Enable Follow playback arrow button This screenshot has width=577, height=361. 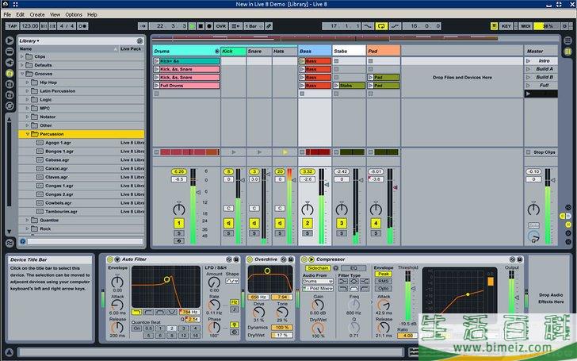pos(143,26)
